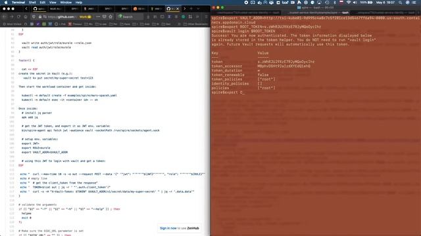Open the Apple menu
Image resolution: width=421 pixels, height=236 pixels.
(x=6, y=3)
